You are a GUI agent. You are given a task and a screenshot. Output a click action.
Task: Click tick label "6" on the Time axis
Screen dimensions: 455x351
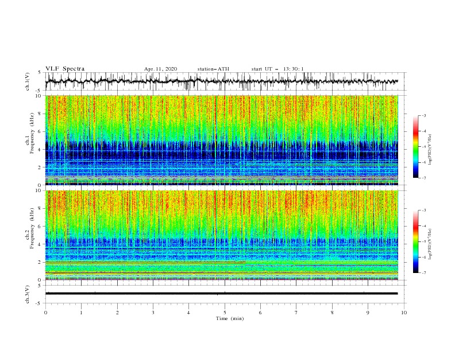(x=260, y=313)
